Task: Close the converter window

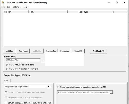Action: click(124, 3)
